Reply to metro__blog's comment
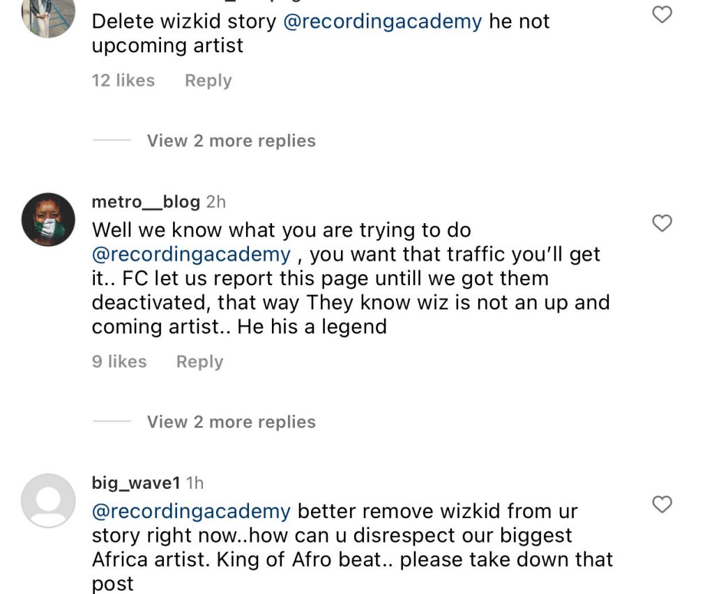Image resolution: width=714 pixels, height=594 pixels. [199, 361]
